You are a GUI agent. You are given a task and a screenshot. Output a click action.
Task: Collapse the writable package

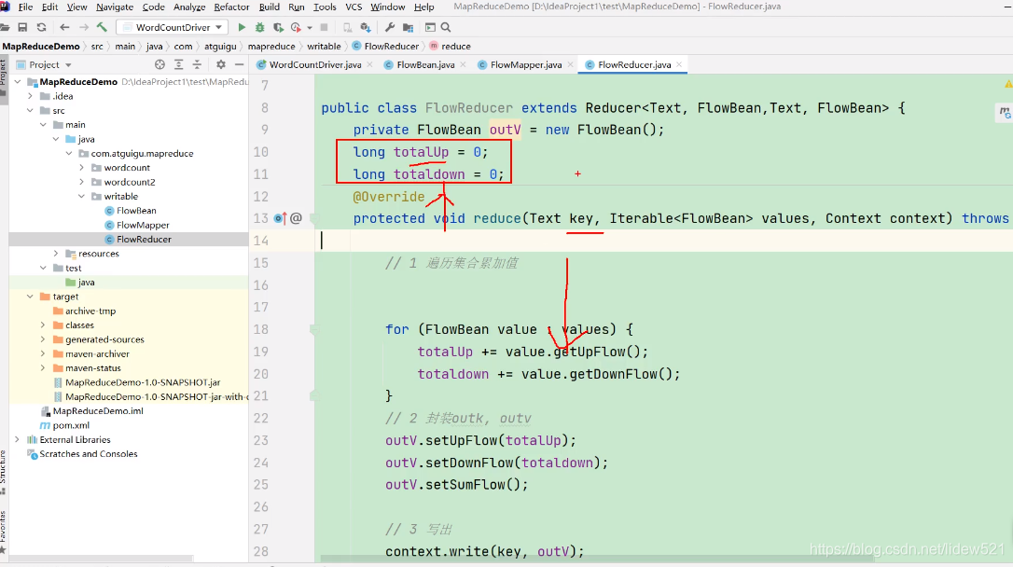[x=81, y=197]
